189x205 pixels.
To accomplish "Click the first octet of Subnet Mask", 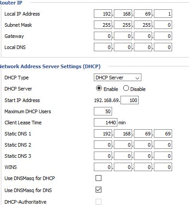I will 103,25.
